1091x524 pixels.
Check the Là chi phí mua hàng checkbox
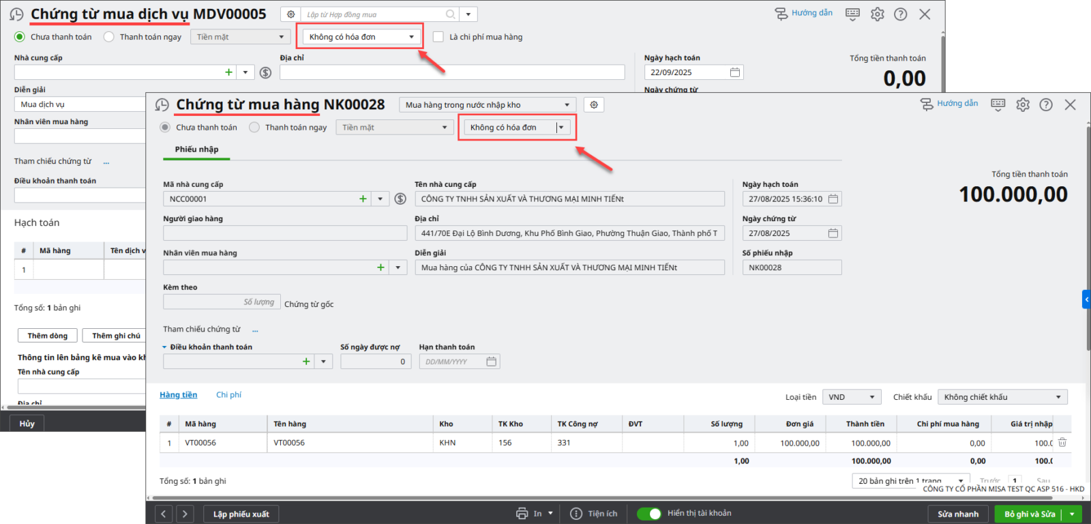438,37
